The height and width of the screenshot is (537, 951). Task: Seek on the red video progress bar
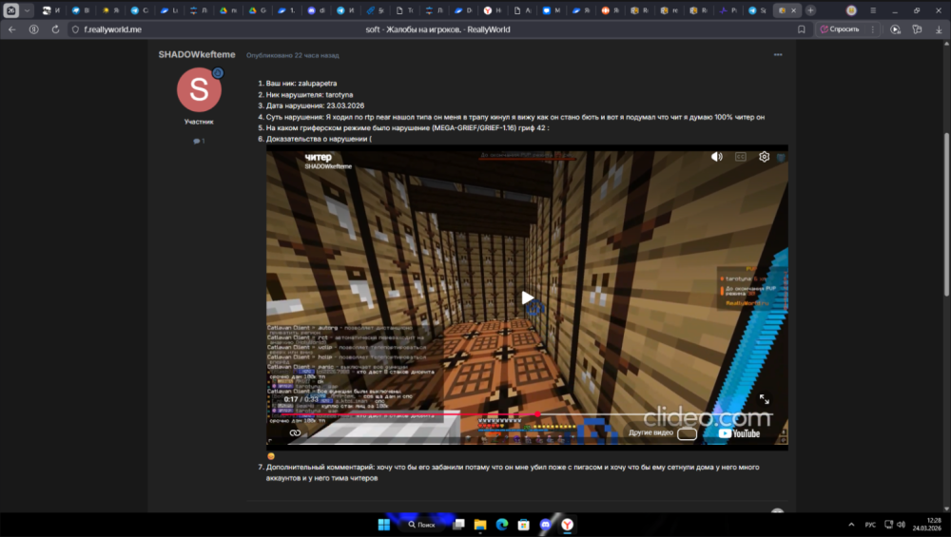[x=526, y=414]
